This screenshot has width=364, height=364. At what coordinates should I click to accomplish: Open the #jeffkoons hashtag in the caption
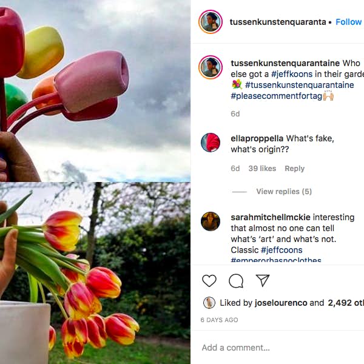pyautogui.click(x=292, y=74)
